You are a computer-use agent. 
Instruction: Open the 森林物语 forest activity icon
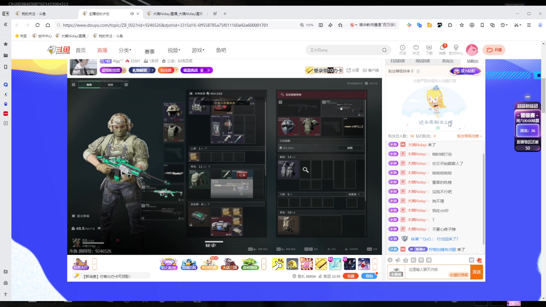click(250, 264)
